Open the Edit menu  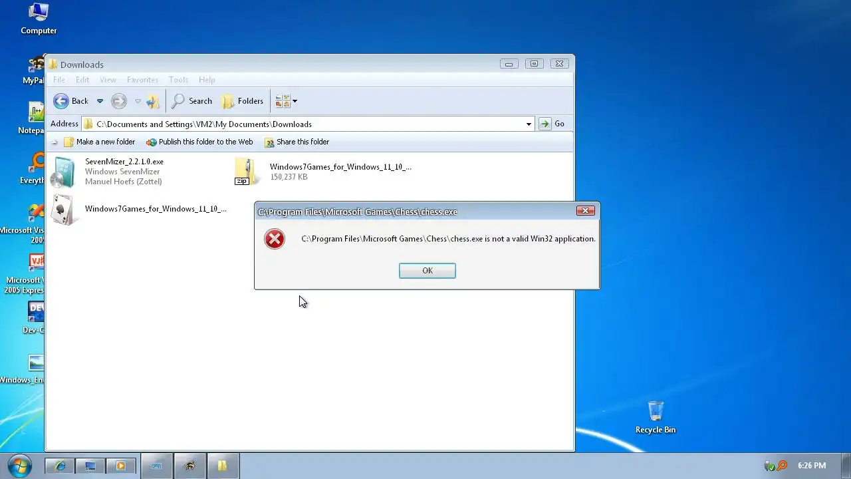click(x=82, y=80)
